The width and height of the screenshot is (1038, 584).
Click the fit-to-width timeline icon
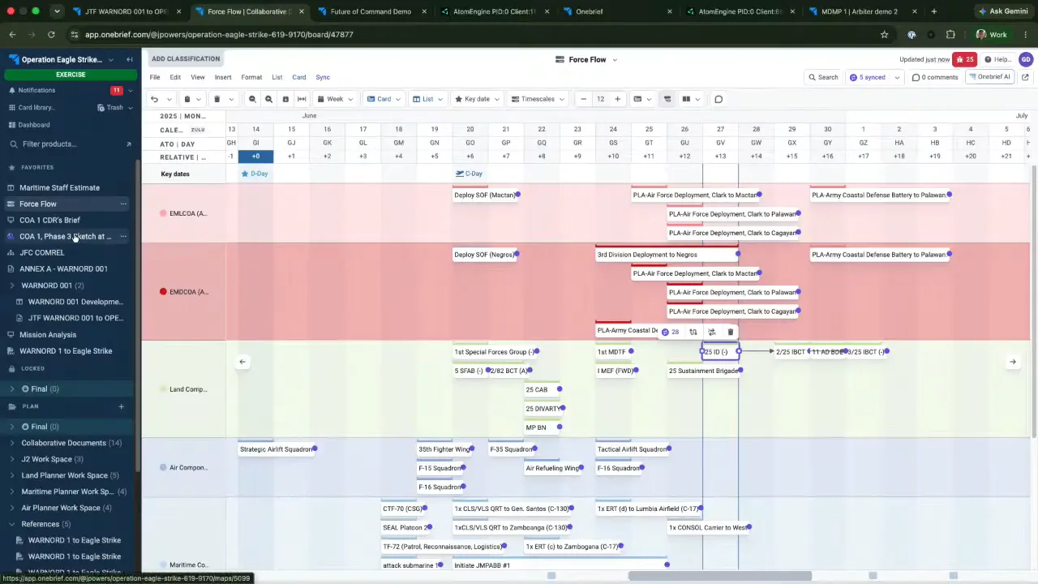pyautogui.click(x=302, y=99)
